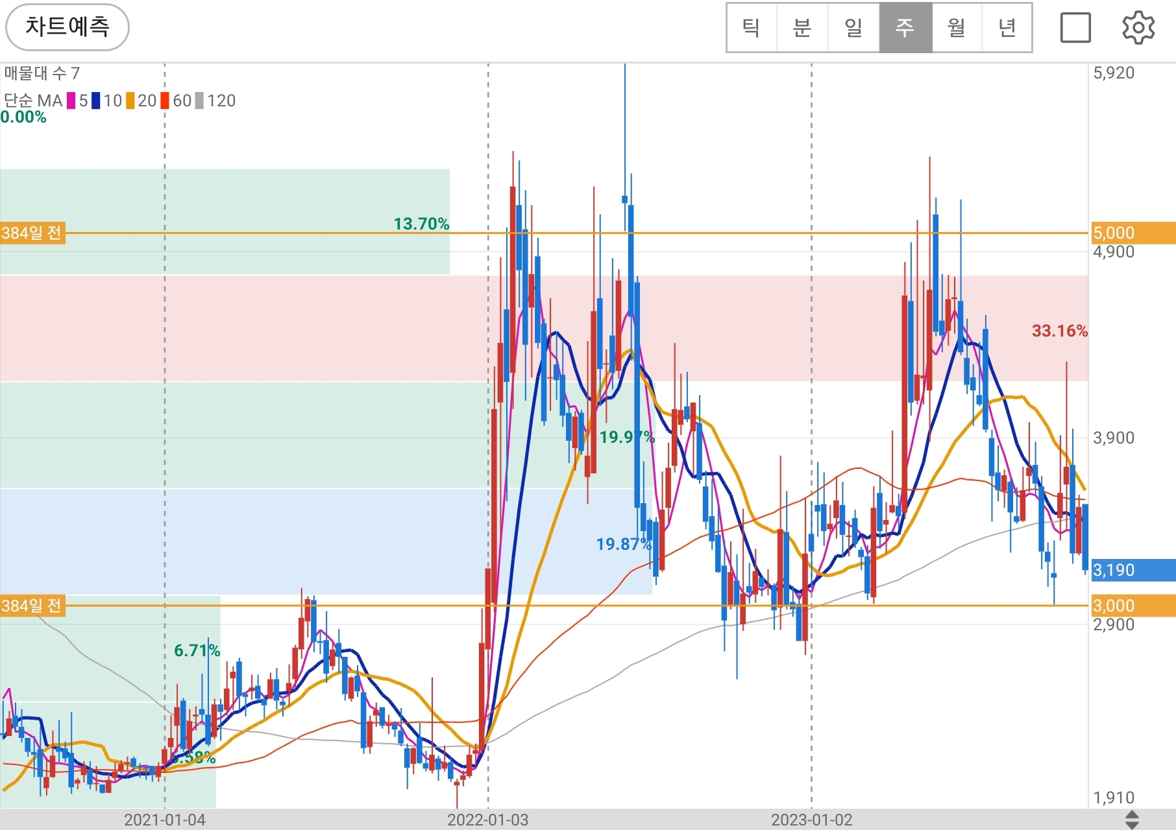Click the 단순 MA legend label
This screenshot has height=830, width=1176.
pyautogui.click(x=33, y=101)
